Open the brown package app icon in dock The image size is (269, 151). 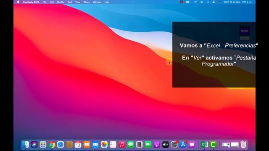[x=69, y=145]
